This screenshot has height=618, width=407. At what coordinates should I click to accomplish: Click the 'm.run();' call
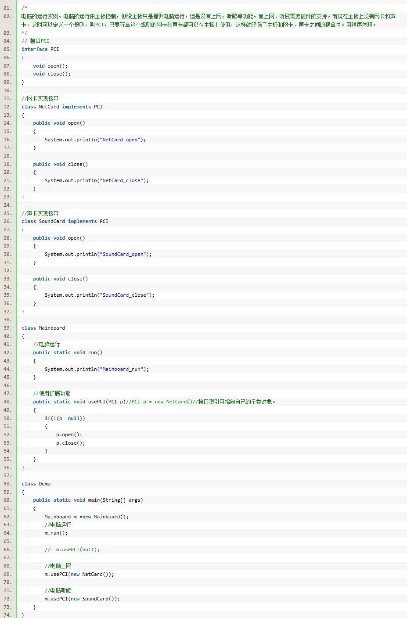[56, 533]
